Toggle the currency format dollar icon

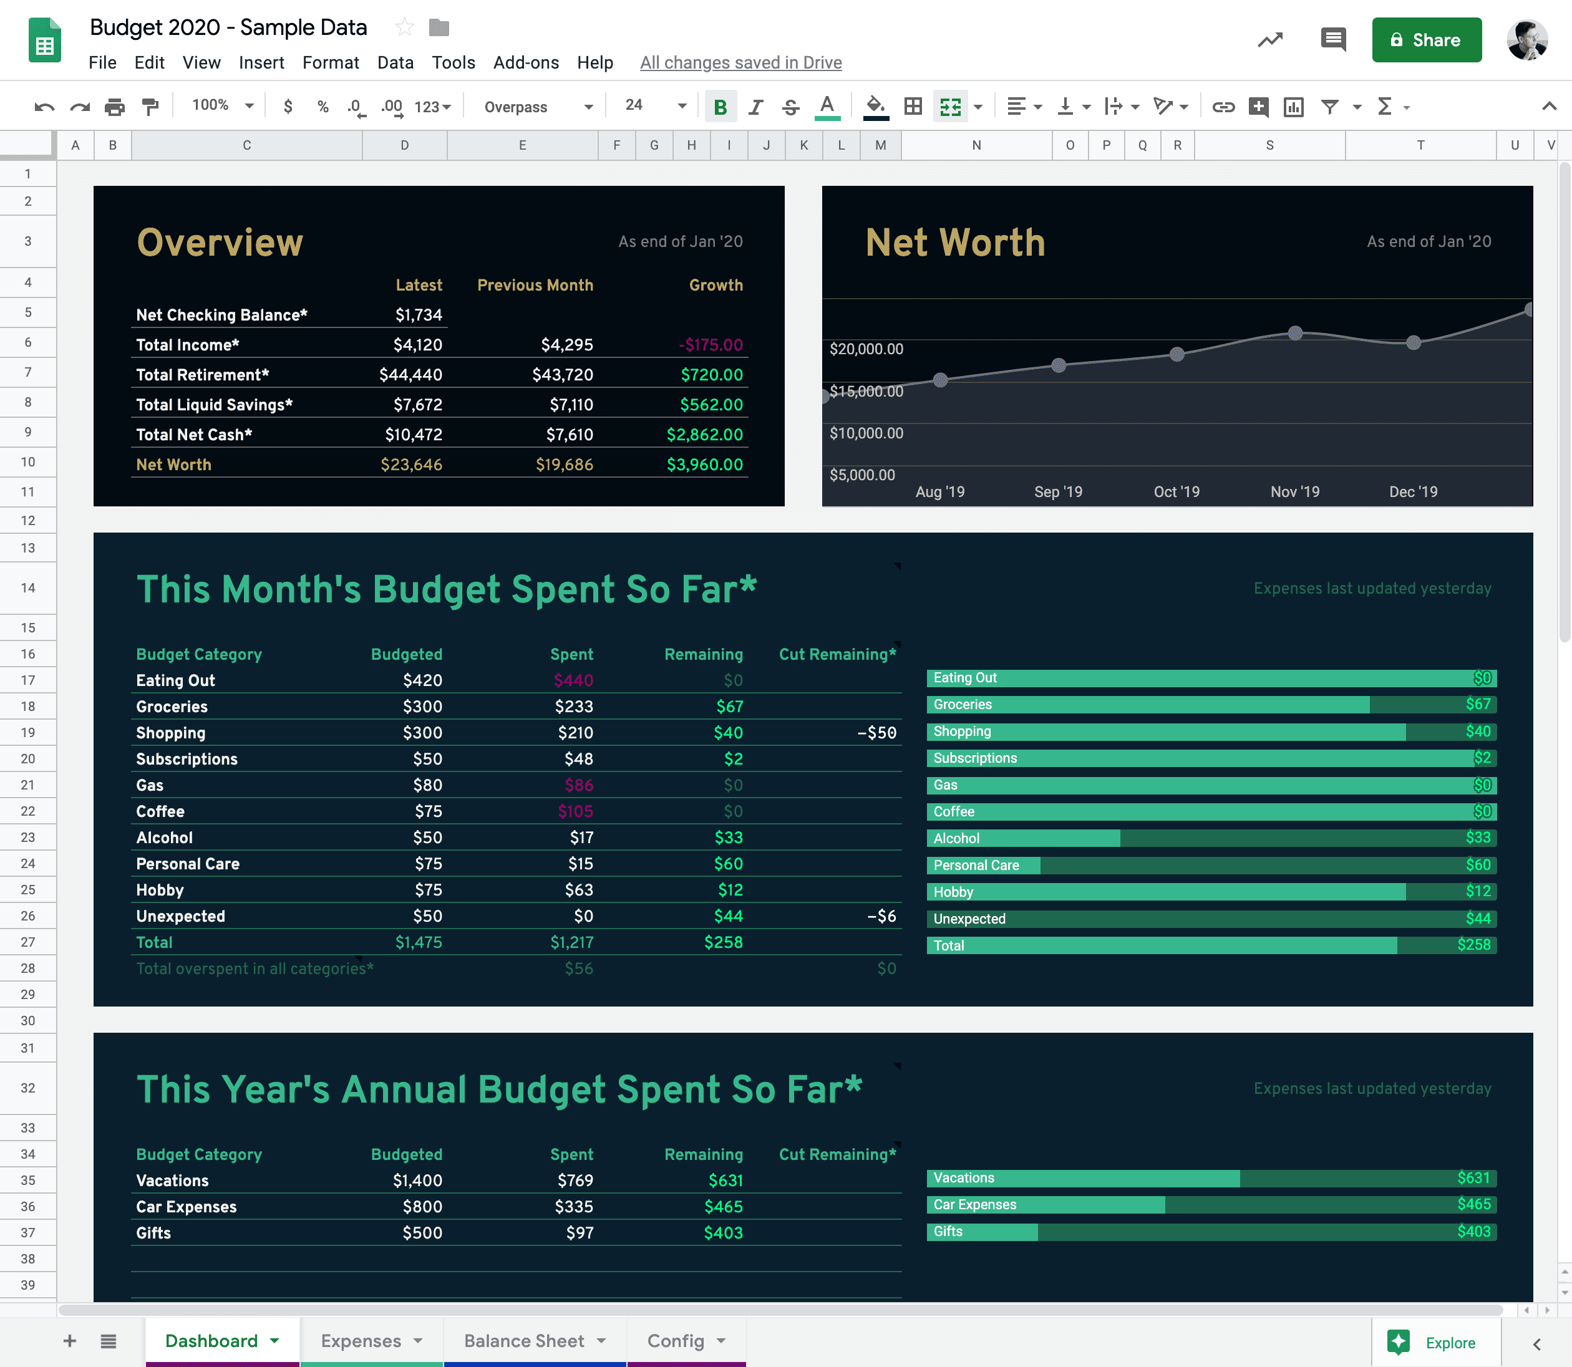click(286, 105)
